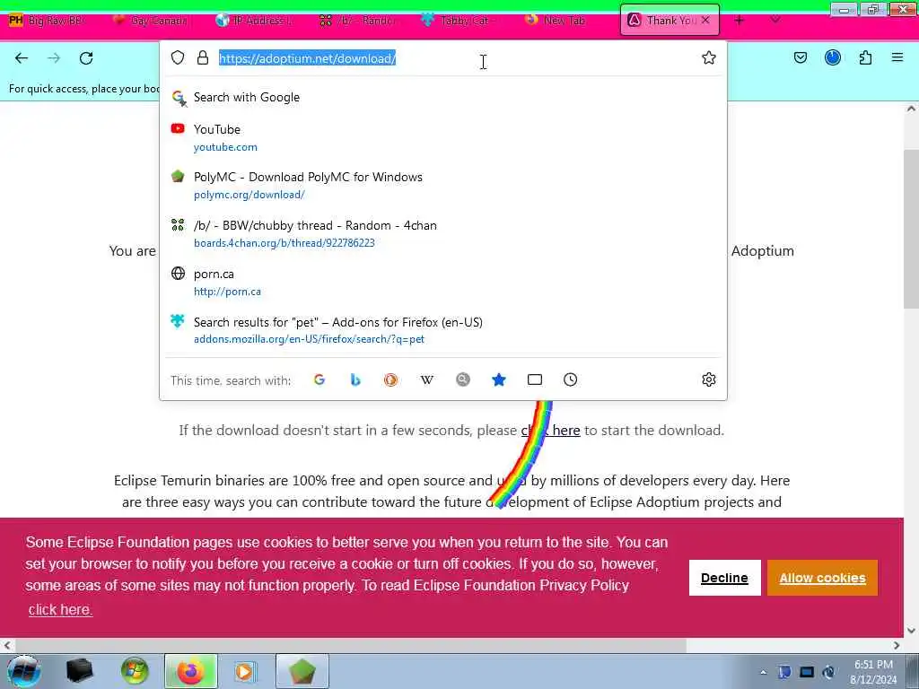
Task: Click the forward navigation arrow
Action: click(x=54, y=58)
